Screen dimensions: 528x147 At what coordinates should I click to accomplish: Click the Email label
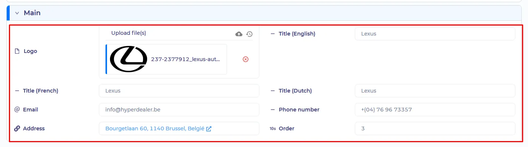tap(30, 110)
